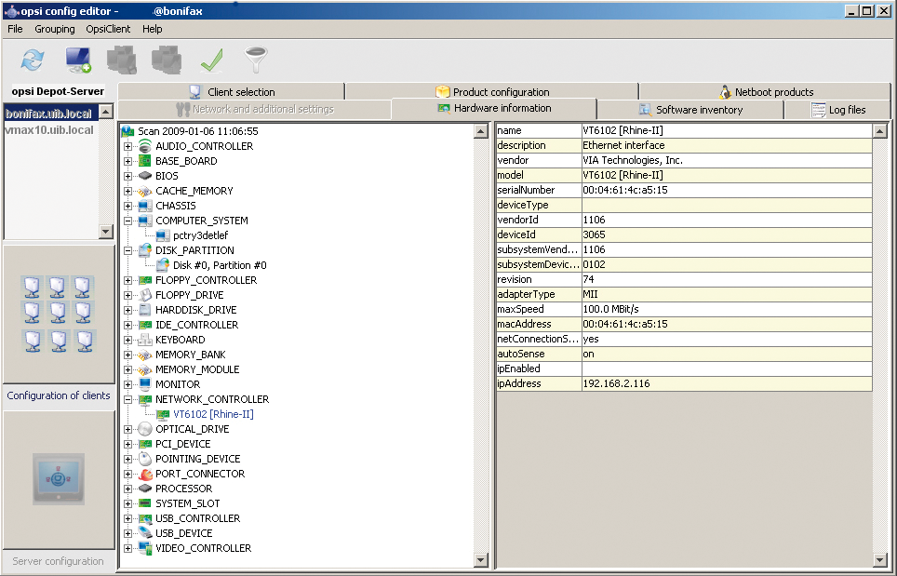Click the maxSpeed value 100.0 MBit/s

(610, 309)
